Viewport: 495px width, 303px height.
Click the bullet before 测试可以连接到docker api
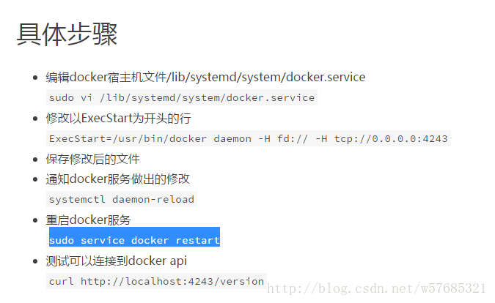tap(35, 261)
